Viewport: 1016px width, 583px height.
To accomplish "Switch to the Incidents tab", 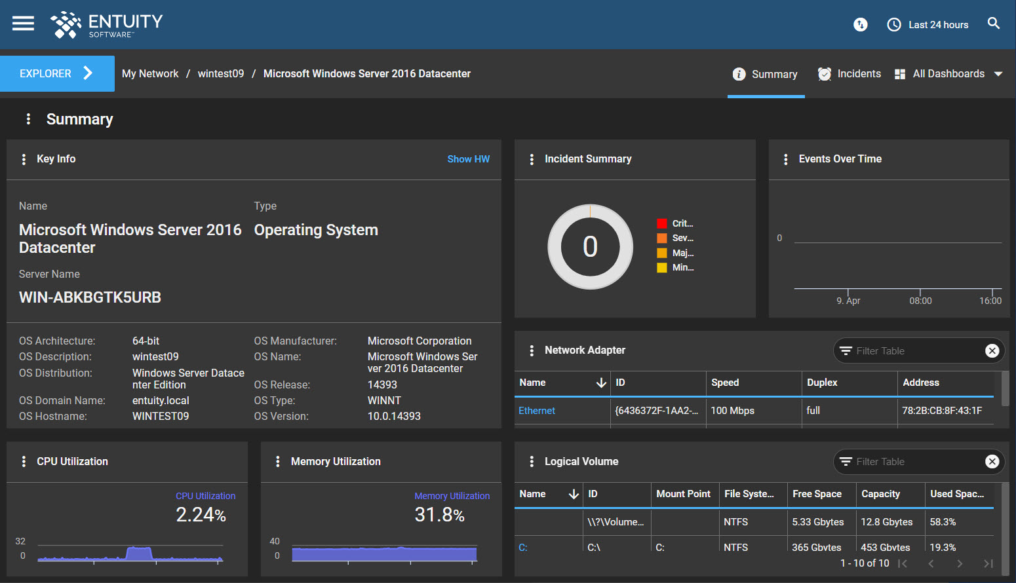I will click(x=850, y=74).
